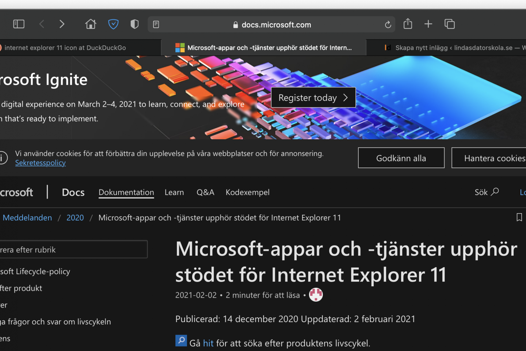Reload the page with refresh icon
The height and width of the screenshot is (351, 526).
[x=388, y=24]
